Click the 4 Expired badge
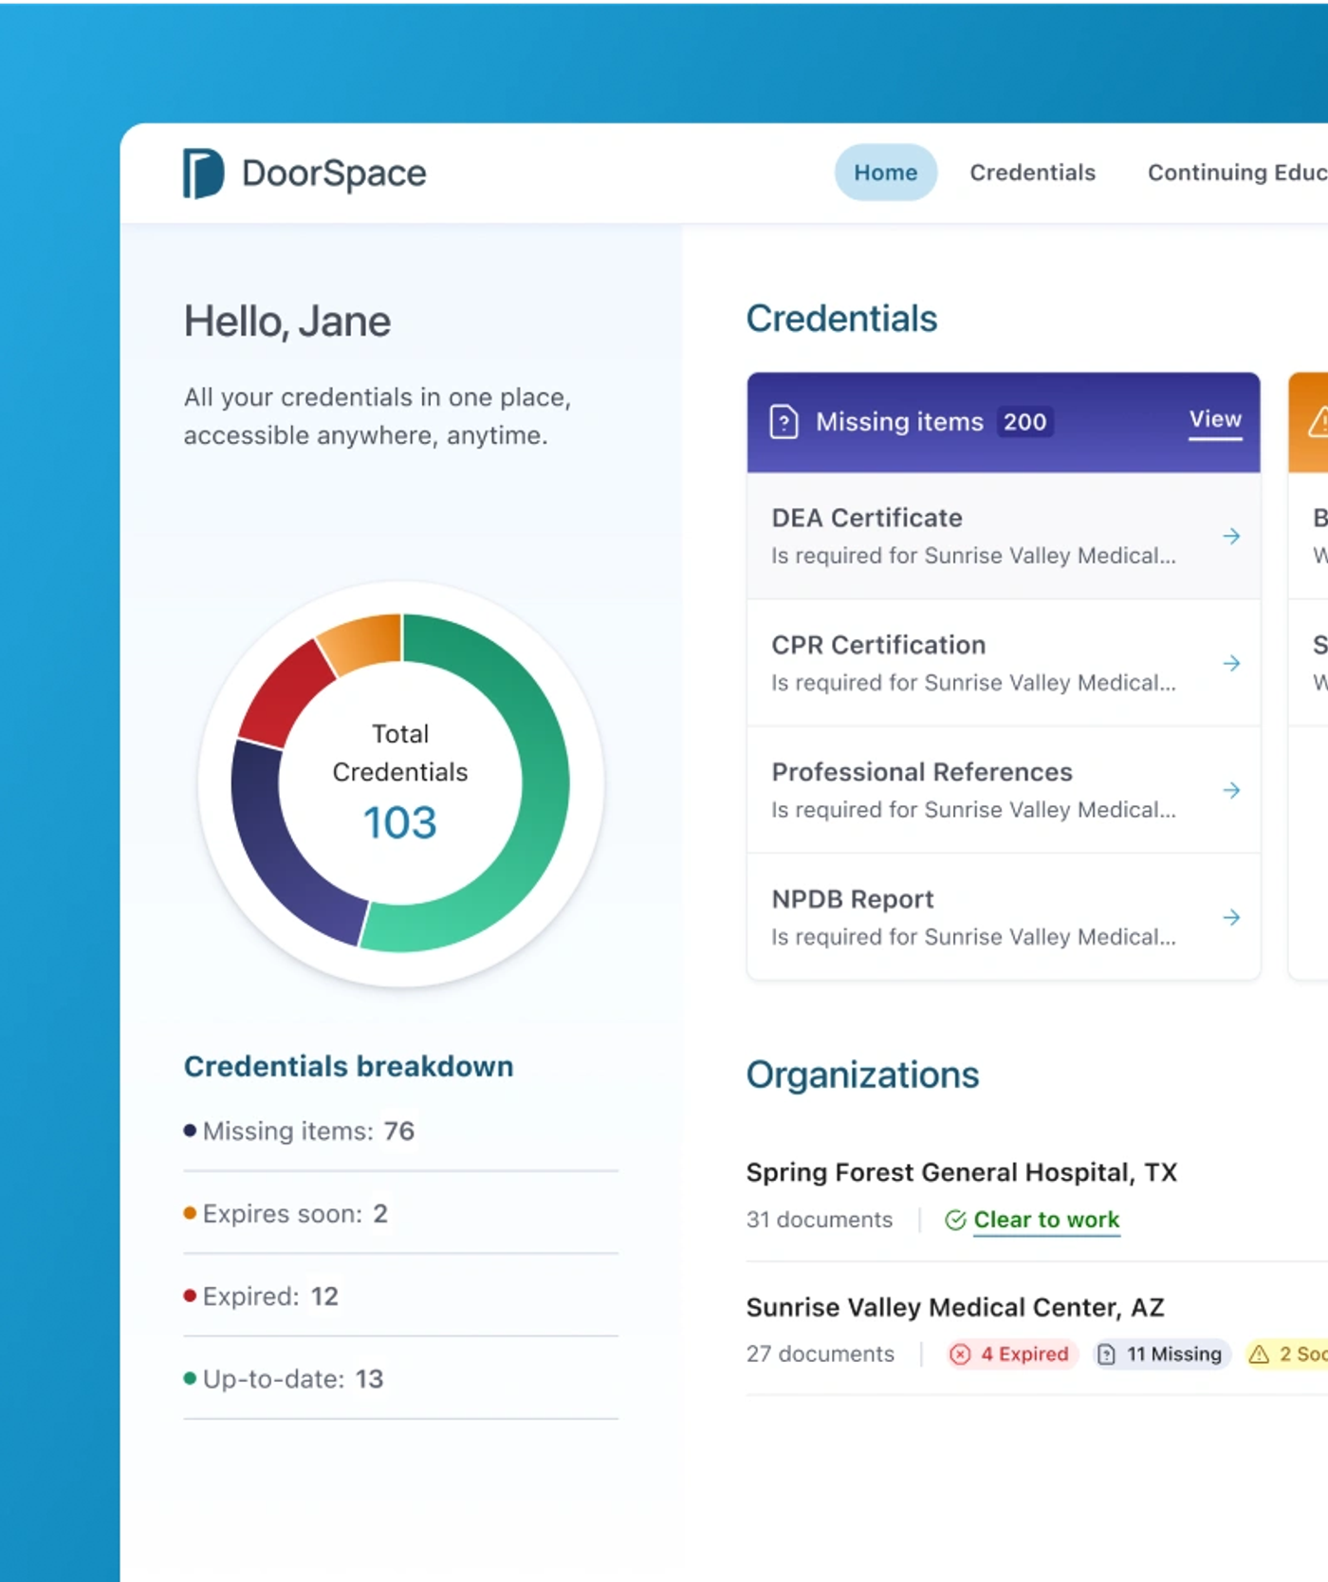The height and width of the screenshot is (1582, 1328). (1010, 1354)
